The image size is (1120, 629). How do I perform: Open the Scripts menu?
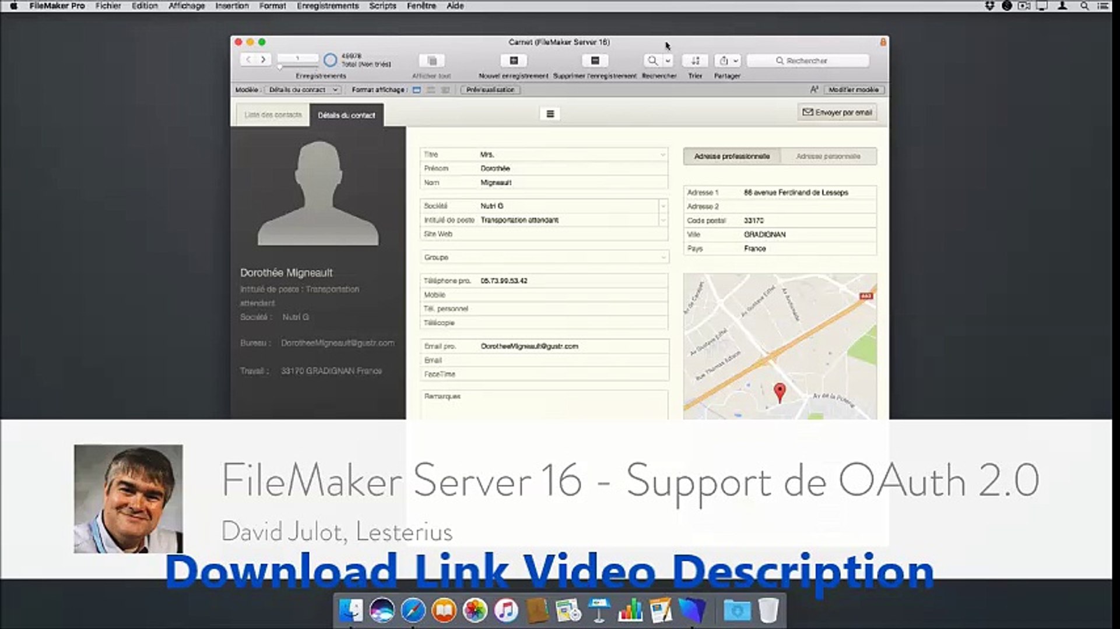click(x=382, y=6)
